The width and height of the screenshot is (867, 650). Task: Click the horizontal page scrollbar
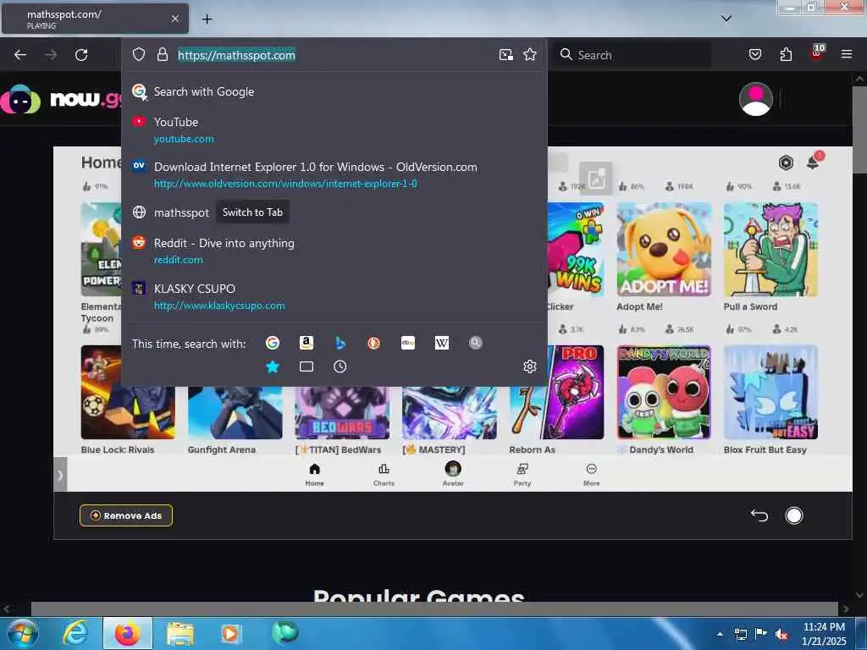pos(434,609)
